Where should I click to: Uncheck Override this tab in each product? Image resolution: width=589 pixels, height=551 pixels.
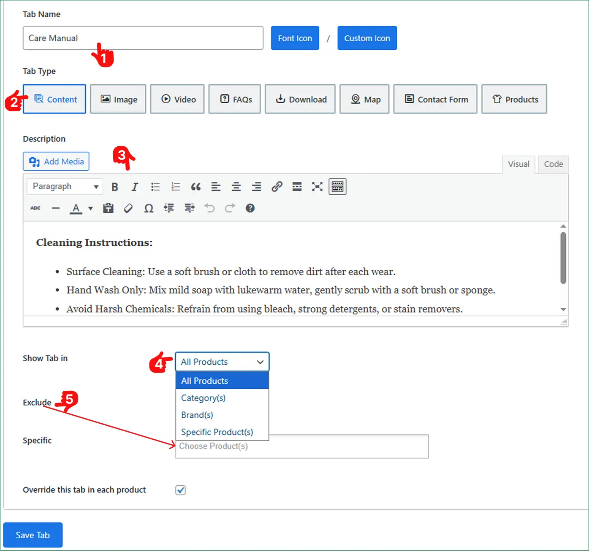(181, 490)
